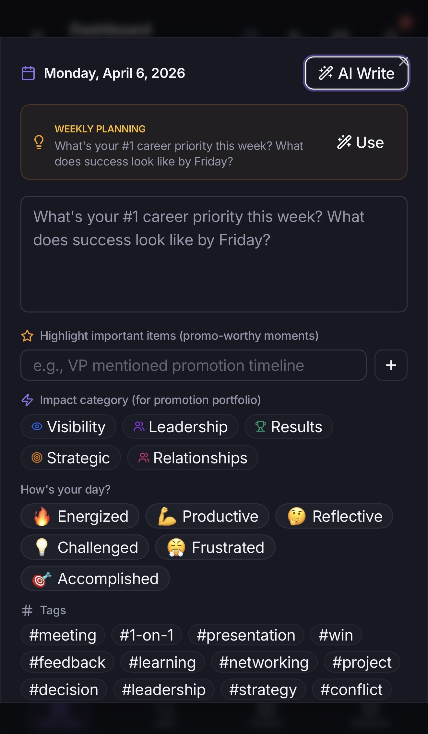Select the Relationships impact category
Image resolution: width=428 pixels, height=734 pixels.
click(x=193, y=458)
